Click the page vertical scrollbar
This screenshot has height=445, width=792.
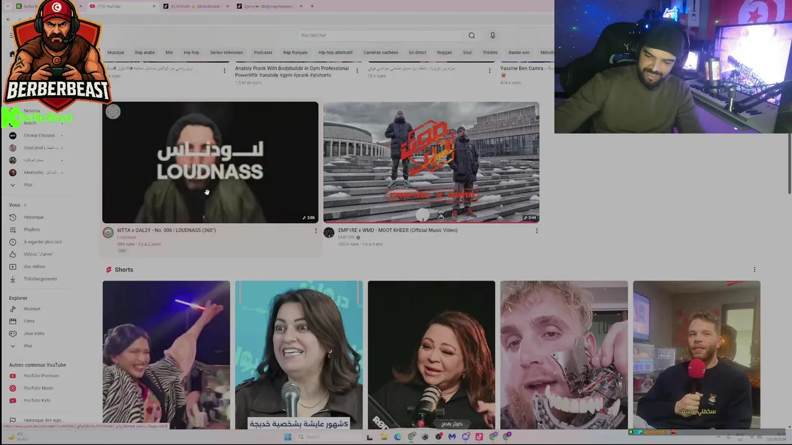click(789, 163)
